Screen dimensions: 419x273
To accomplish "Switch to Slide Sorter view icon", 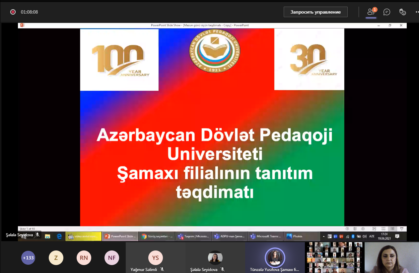I will pos(383,229).
